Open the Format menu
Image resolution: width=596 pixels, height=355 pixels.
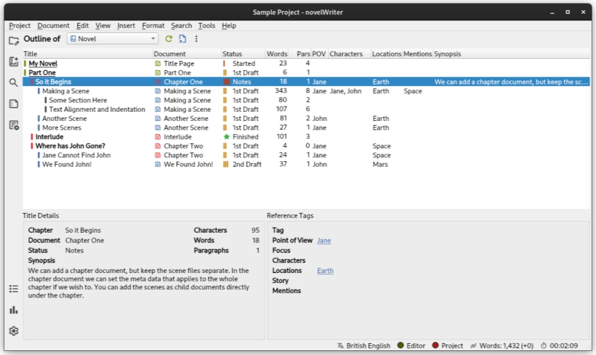click(153, 26)
